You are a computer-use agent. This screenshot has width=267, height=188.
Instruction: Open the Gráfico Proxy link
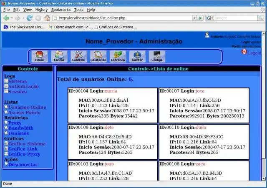[x=24, y=154]
